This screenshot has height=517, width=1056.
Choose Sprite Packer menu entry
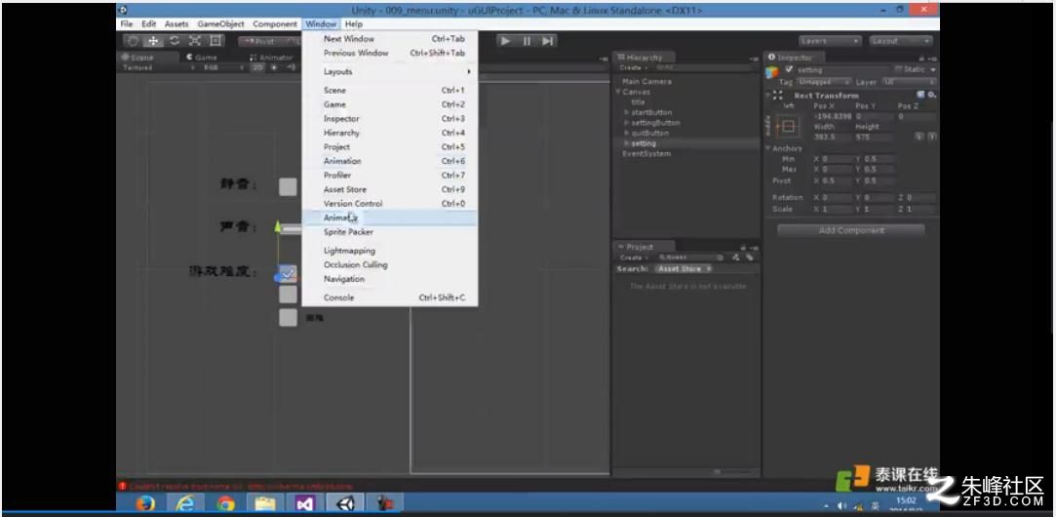(x=390, y=232)
